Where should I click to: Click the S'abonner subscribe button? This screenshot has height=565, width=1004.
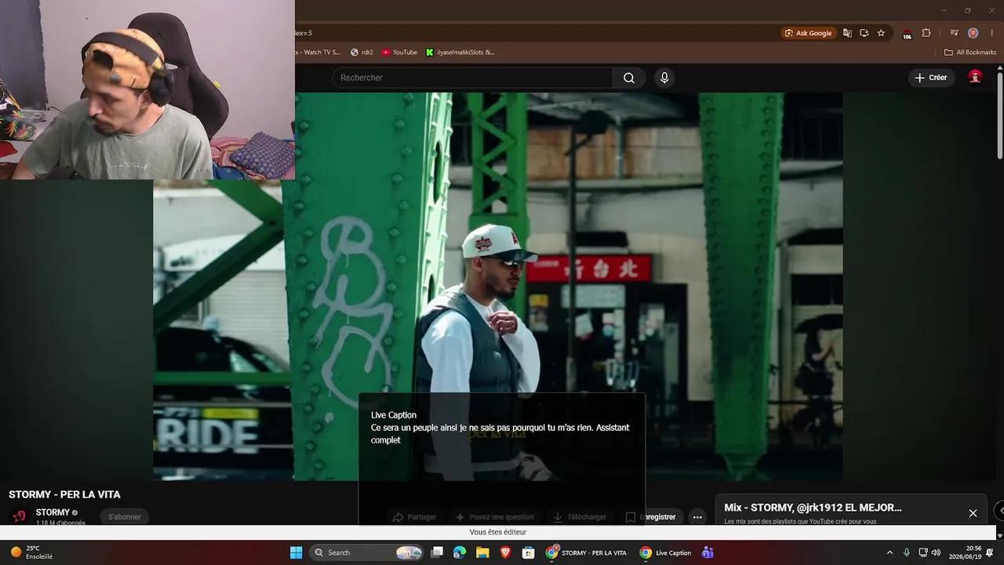(125, 516)
